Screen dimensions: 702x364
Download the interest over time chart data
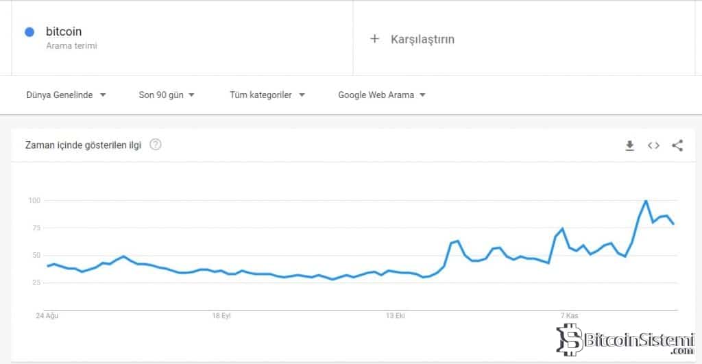click(x=629, y=145)
